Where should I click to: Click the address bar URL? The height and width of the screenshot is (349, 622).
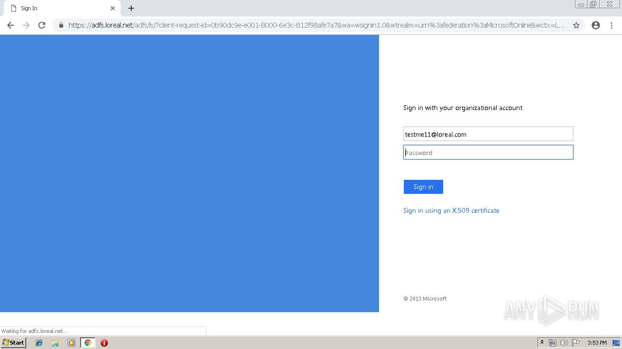tap(316, 25)
